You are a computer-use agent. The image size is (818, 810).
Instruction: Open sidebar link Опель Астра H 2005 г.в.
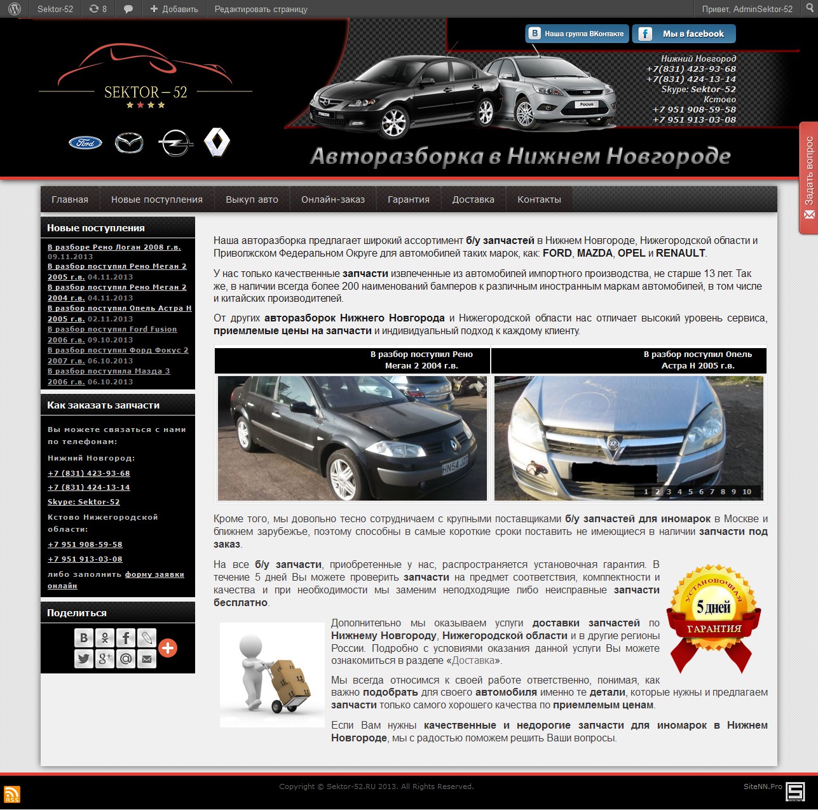[x=119, y=314]
